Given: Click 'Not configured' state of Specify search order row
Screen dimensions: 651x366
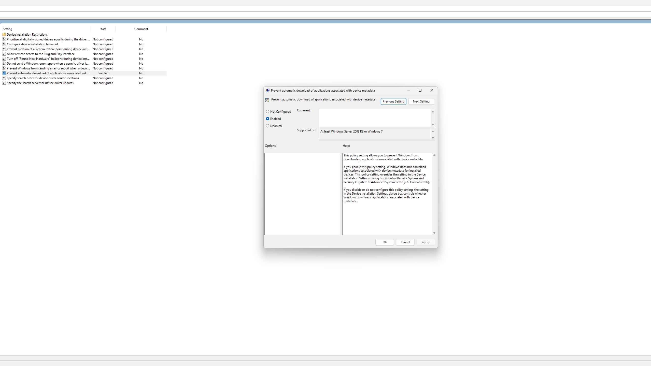Looking at the screenshot, I should 103,78.
